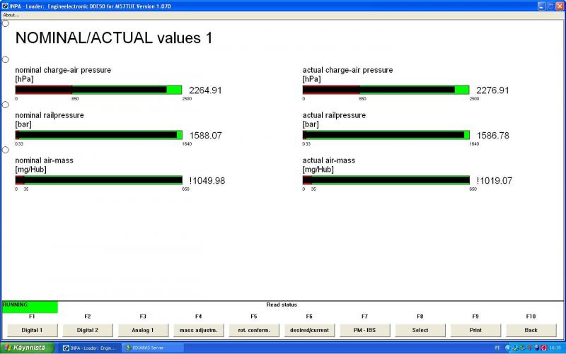This screenshot has width=566, height=354.
Task: Open the Käynnistä Start menu
Action: (x=28, y=348)
